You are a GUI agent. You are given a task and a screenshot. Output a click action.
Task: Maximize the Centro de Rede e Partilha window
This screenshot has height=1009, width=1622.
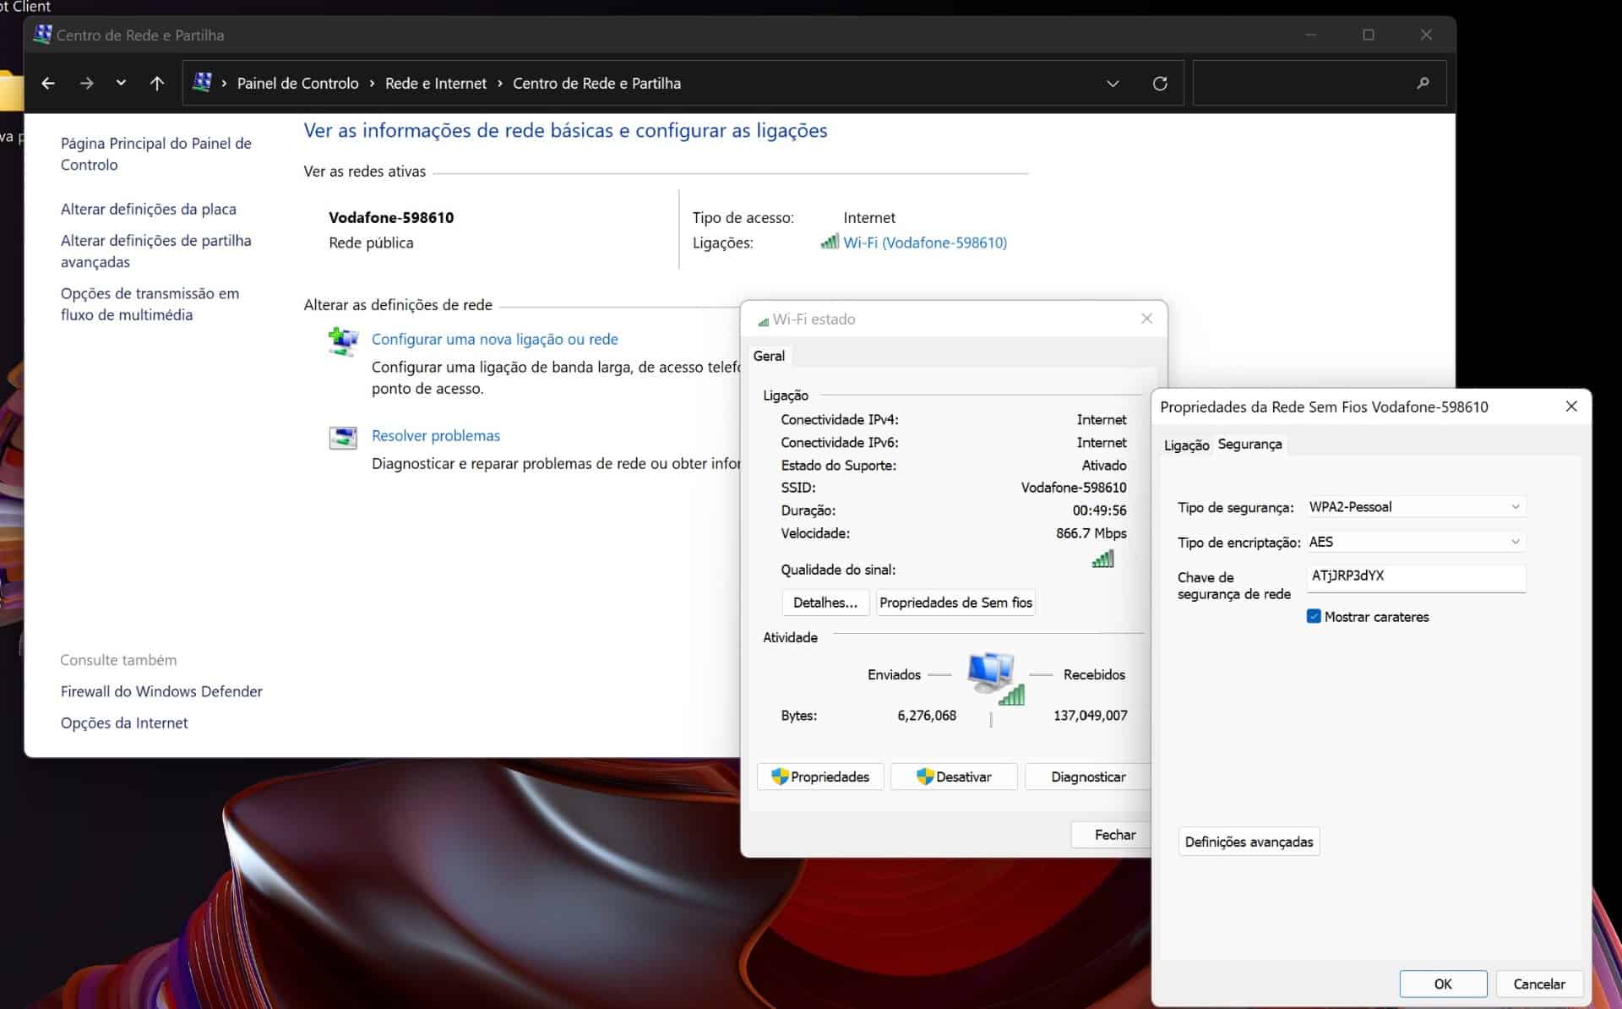1369,35
